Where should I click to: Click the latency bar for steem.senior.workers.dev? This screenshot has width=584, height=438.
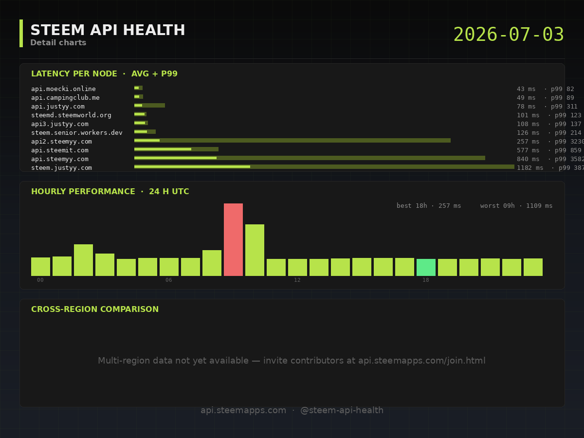click(145, 132)
